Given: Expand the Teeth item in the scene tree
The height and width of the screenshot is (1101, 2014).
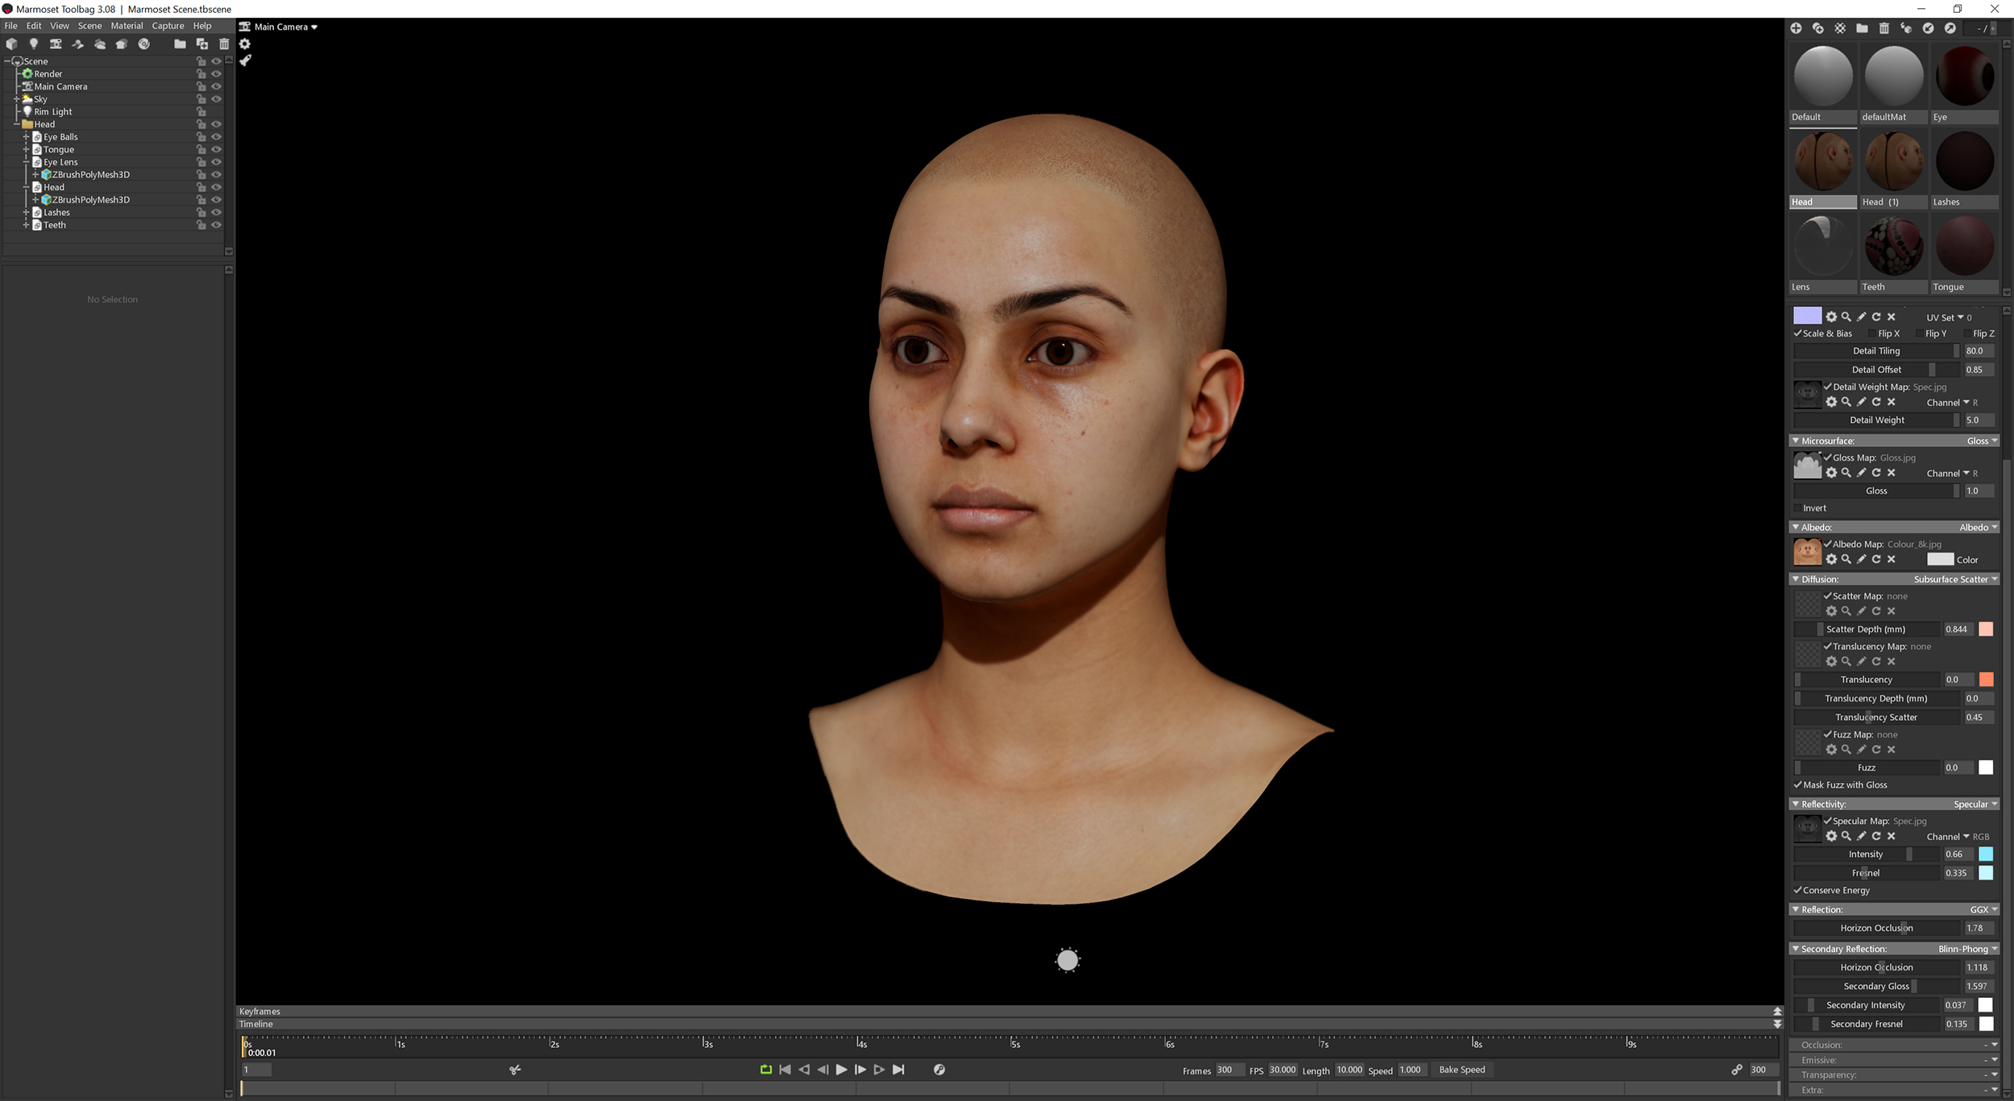Looking at the screenshot, I should point(27,225).
